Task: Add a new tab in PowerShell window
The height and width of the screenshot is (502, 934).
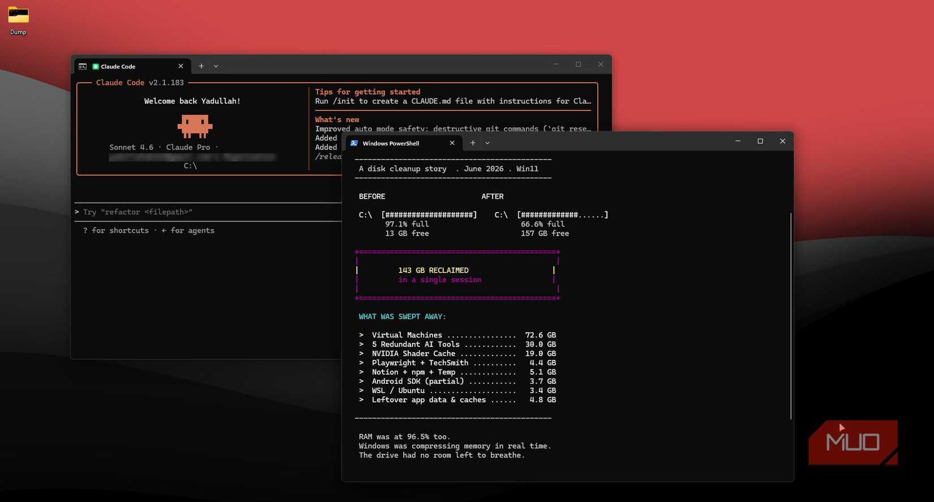Action: pos(473,143)
